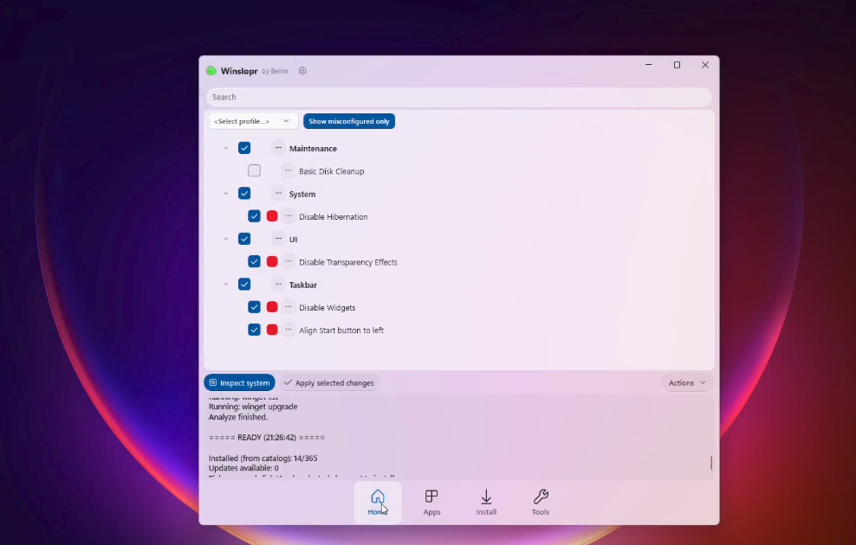This screenshot has width=856, height=545.
Task: Open ellipsis menu for Disable Widgets
Action: pos(289,307)
